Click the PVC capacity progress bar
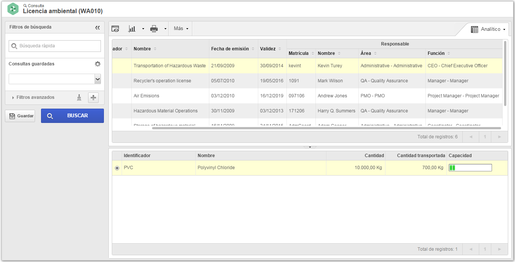515x262 pixels. coord(470,168)
